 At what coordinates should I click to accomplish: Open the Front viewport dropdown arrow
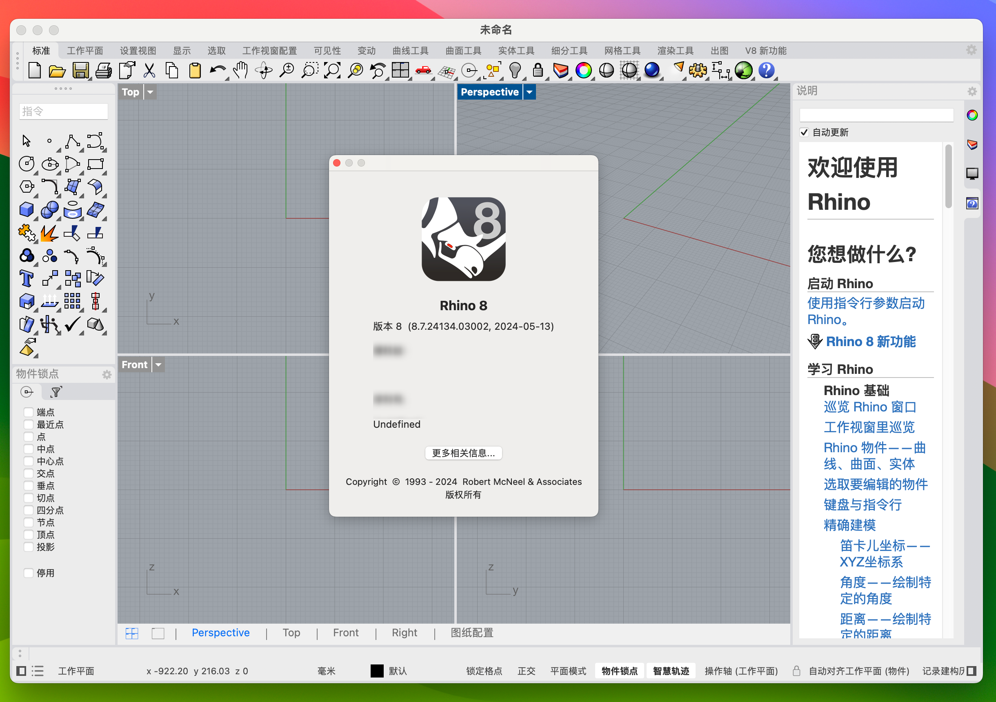coord(158,364)
